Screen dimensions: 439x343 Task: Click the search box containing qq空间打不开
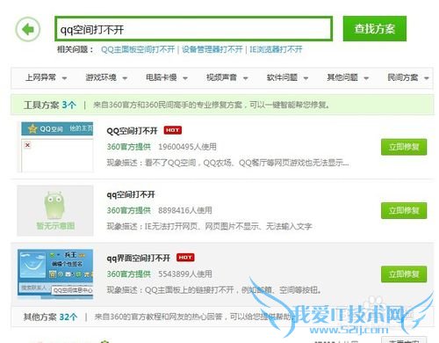[193, 29]
